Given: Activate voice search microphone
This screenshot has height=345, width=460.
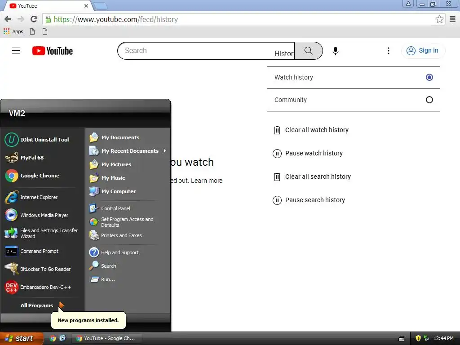Looking at the screenshot, I should tap(335, 51).
